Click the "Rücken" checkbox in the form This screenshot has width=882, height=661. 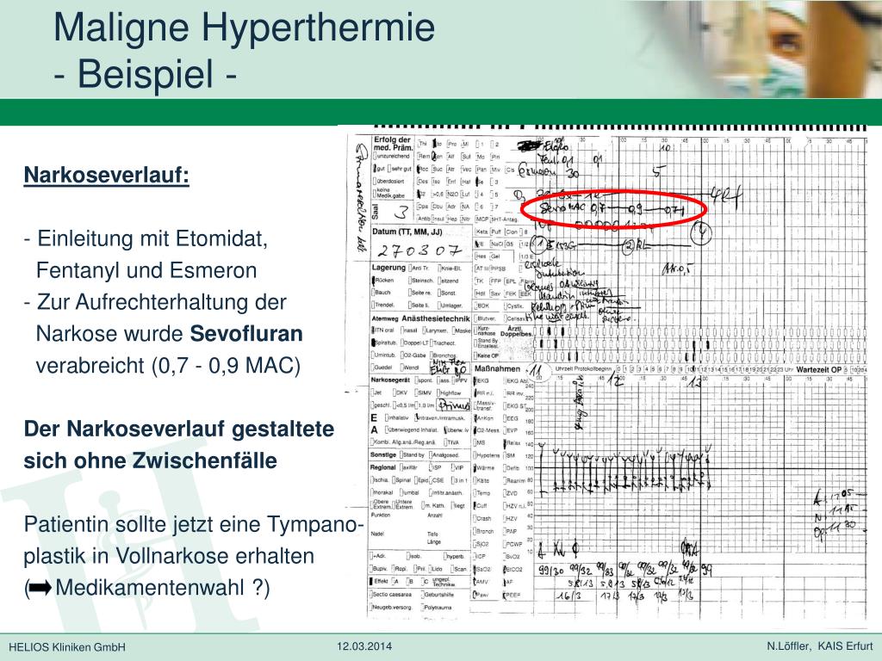click(x=374, y=280)
